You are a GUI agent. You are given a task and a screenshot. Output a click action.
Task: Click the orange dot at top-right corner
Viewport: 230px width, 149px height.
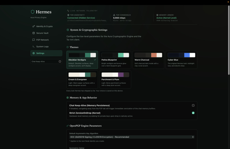(x=228, y=2)
